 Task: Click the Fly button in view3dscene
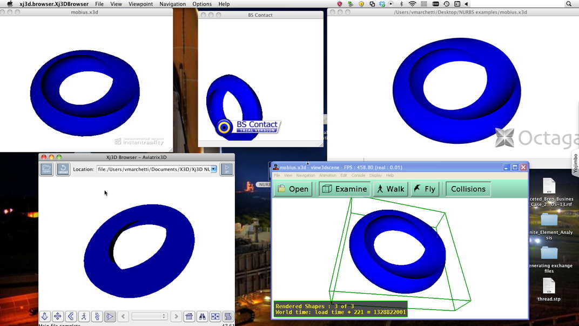tap(425, 189)
